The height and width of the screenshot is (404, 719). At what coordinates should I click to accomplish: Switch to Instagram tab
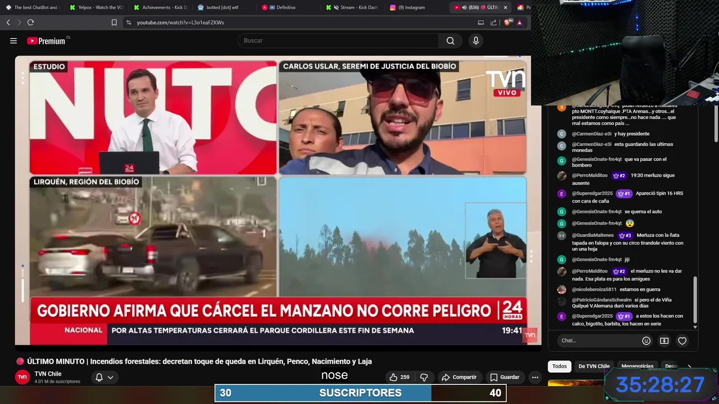click(416, 7)
